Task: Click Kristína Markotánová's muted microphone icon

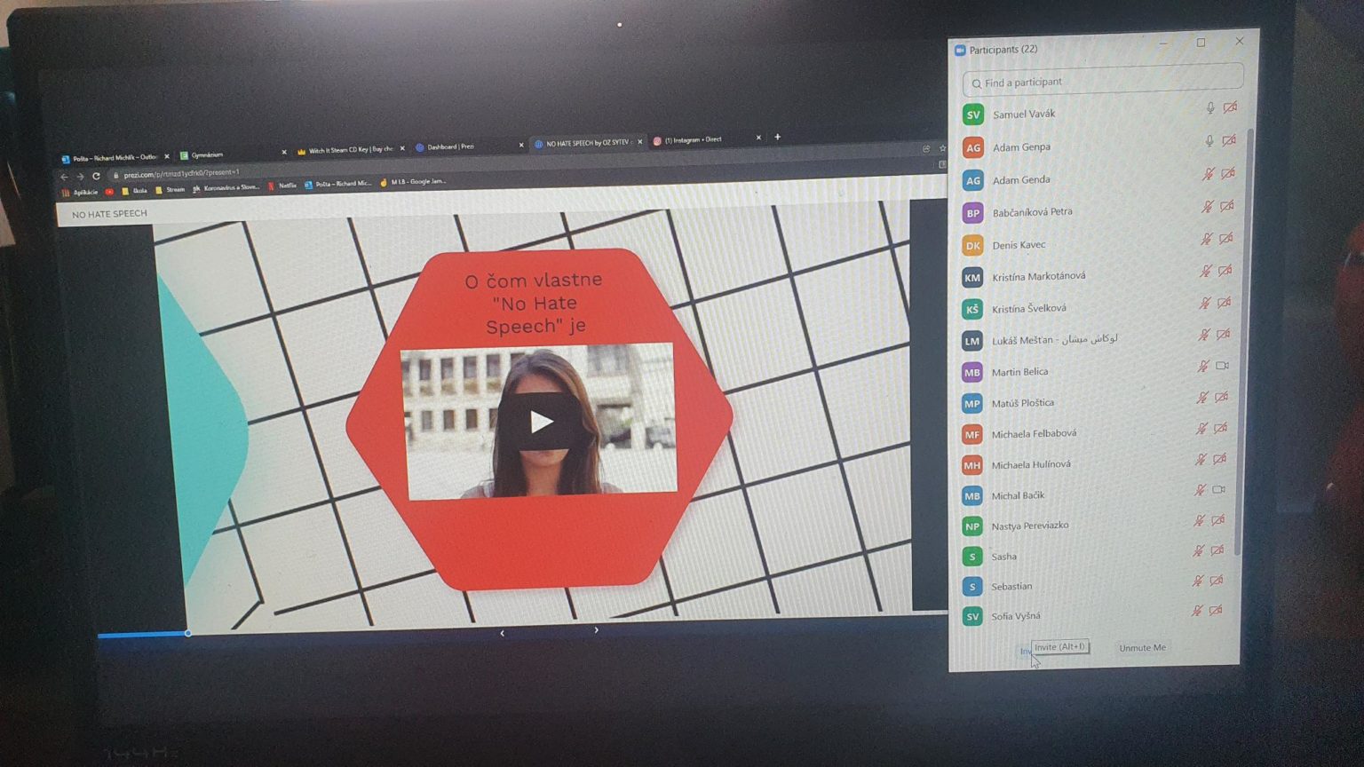Action: click(x=1205, y=272)
